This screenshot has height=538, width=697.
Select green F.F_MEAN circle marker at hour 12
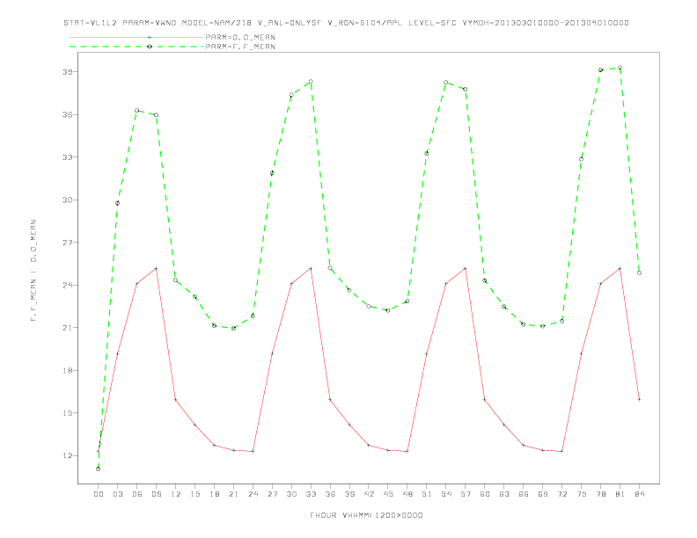pyautogui.click(x=176, y=280)
